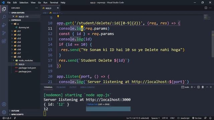Select the node terminal indicator
214x120 pixels.
click(x=185, y=87)
